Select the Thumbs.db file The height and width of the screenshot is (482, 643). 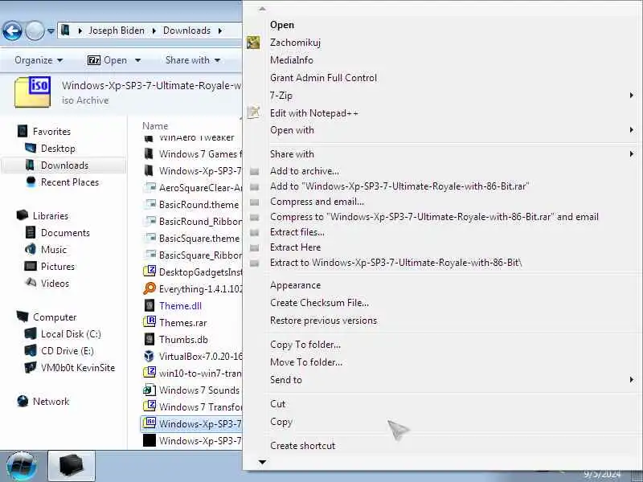point(183,339)
